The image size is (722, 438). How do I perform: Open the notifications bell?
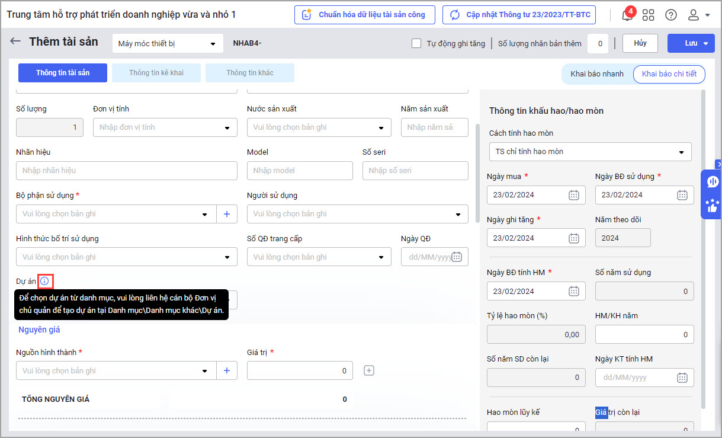coord(627,15)
